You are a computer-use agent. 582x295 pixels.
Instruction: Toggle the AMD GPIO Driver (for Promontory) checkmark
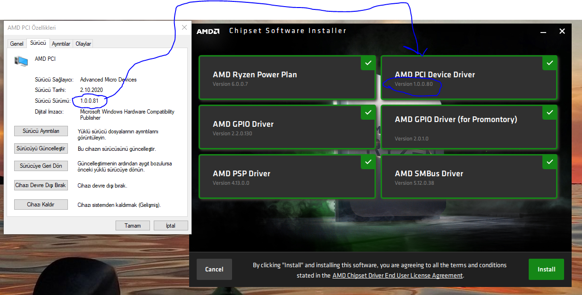(549, 112)
